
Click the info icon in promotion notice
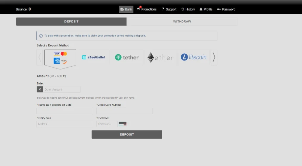coord(41,36)
